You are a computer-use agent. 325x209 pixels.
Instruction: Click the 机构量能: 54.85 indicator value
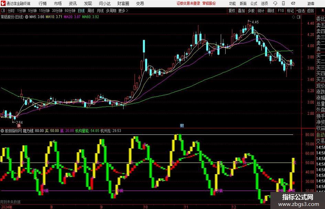click(x=87, y=131)
